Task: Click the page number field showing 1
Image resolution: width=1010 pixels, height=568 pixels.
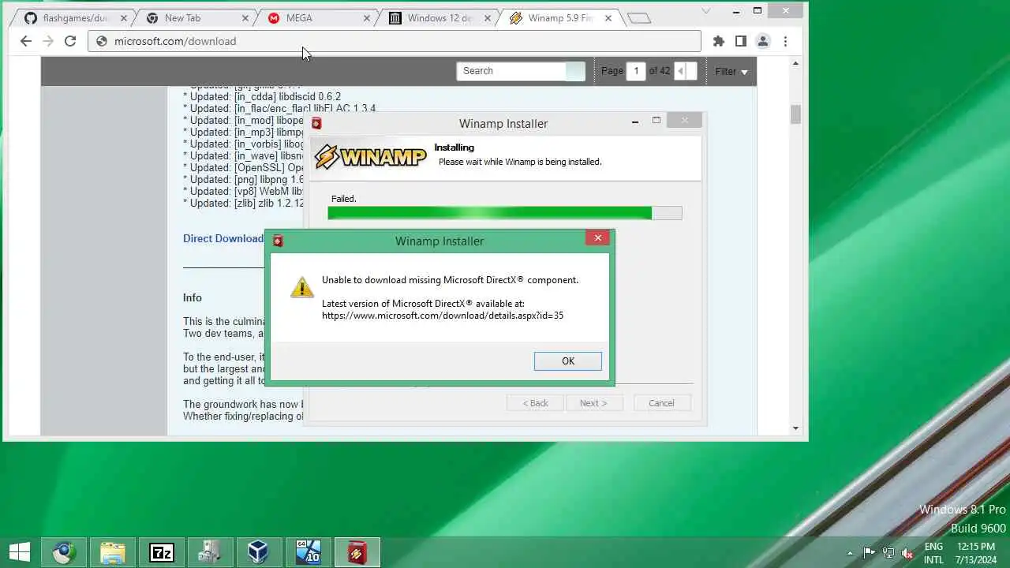Action: tap(636, 71)
